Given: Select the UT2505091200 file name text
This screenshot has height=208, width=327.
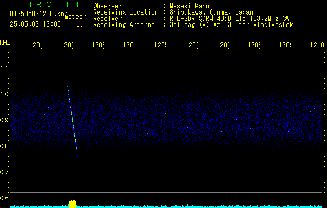Looking at the screenshot, I should [x=37, y=14].
